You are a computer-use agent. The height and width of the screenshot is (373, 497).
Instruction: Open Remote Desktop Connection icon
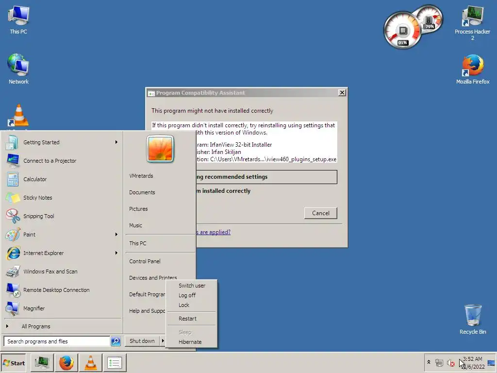tap(13, 289)
